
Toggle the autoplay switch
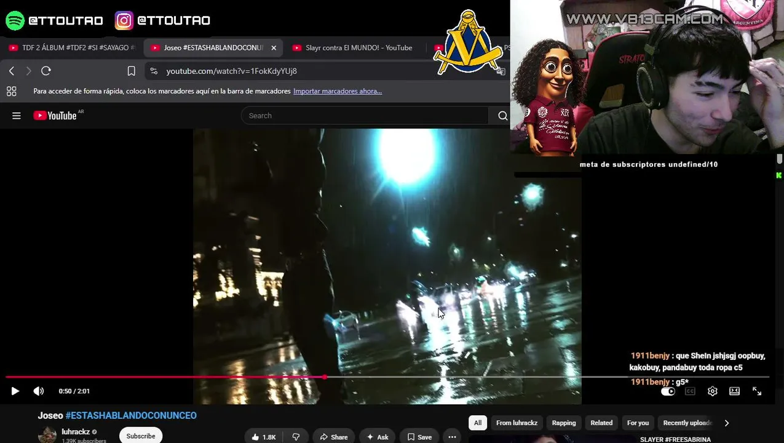point(668,391)
